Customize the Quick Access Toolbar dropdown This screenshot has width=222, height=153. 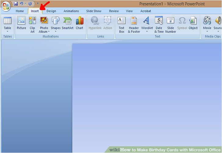pos(38,3)
